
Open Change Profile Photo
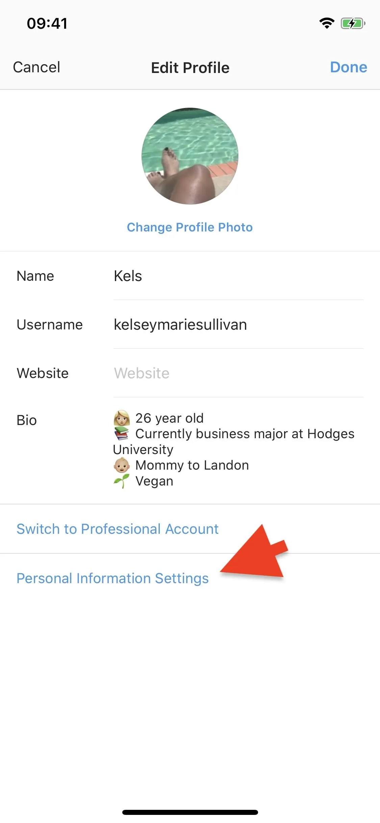pyautogui.click(x=190, y=227)
